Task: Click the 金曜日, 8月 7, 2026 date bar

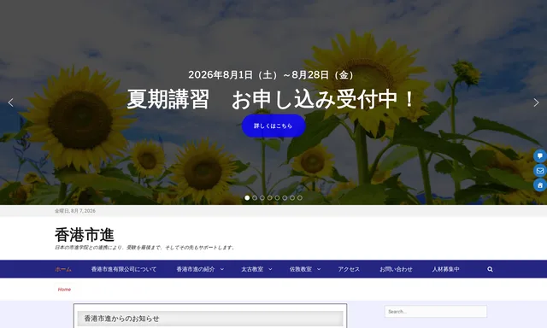Action: 75,211
